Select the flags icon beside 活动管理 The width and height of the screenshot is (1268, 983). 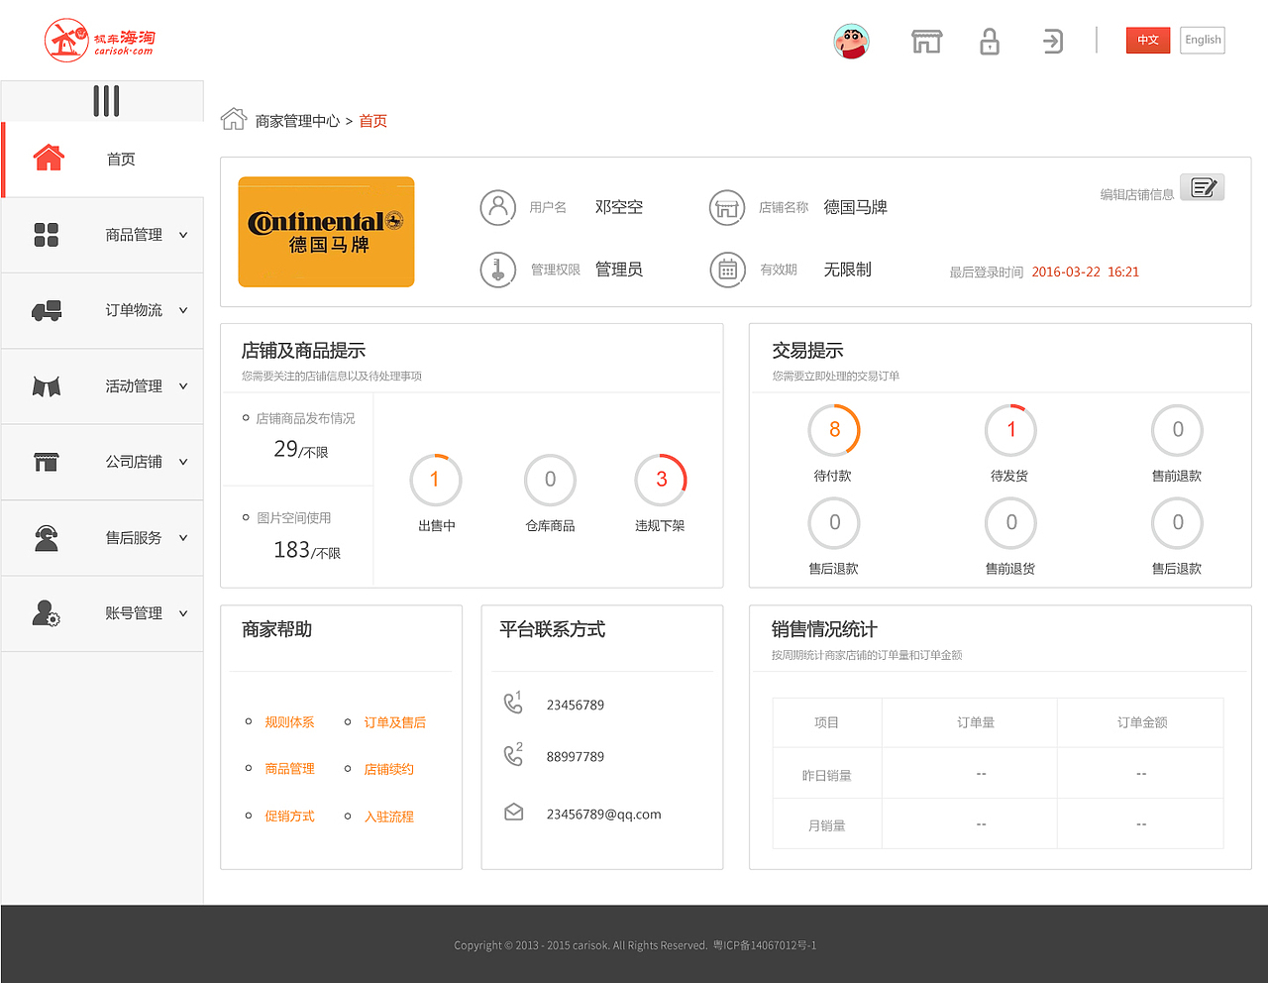coord(49,386)
